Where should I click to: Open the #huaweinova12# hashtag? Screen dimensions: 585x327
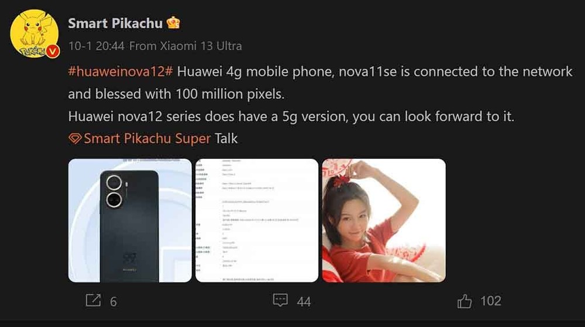(x=121, y=71)
